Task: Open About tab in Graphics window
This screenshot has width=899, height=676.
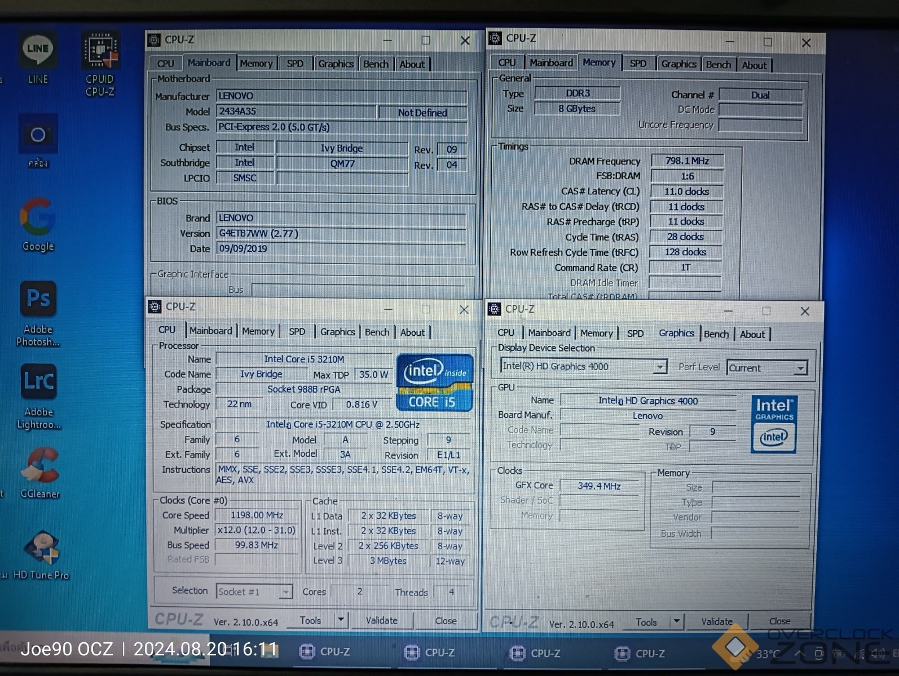Action: (x=752, y=335)
